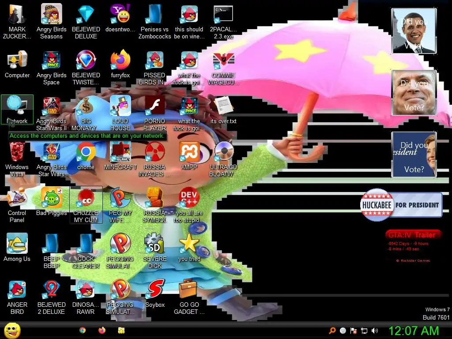Image resolution: width=452 pixels, height=339 pixels.
Task: Open Angry Birds Star Wars II icon
Action: click(51, 113)
